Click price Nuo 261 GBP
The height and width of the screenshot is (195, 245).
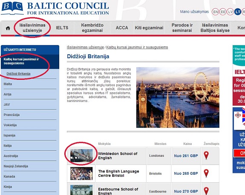(x=186, y=156)
